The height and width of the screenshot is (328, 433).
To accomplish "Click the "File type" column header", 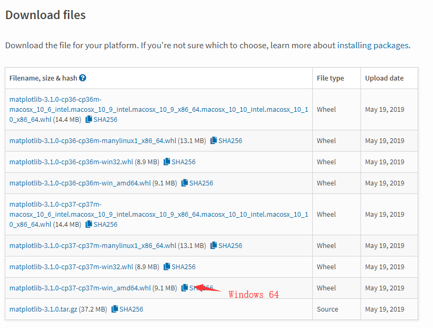I will [330, 78].
